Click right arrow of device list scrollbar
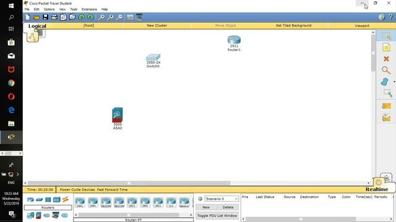Screen dimensions: 396x222 click(x=191, y=215)
